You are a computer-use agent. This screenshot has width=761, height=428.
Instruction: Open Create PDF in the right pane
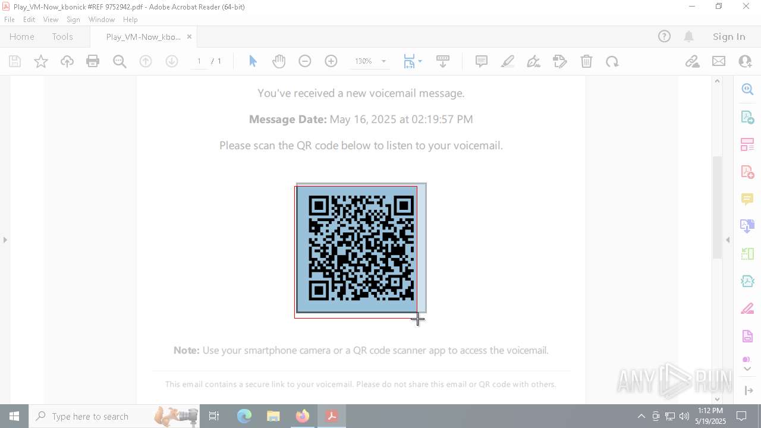(x=747, y=172)
